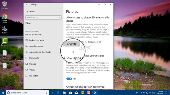Open the Mail app from the taskbar
The height and width of the screenshot is (95, 170).
coord(76,93)
